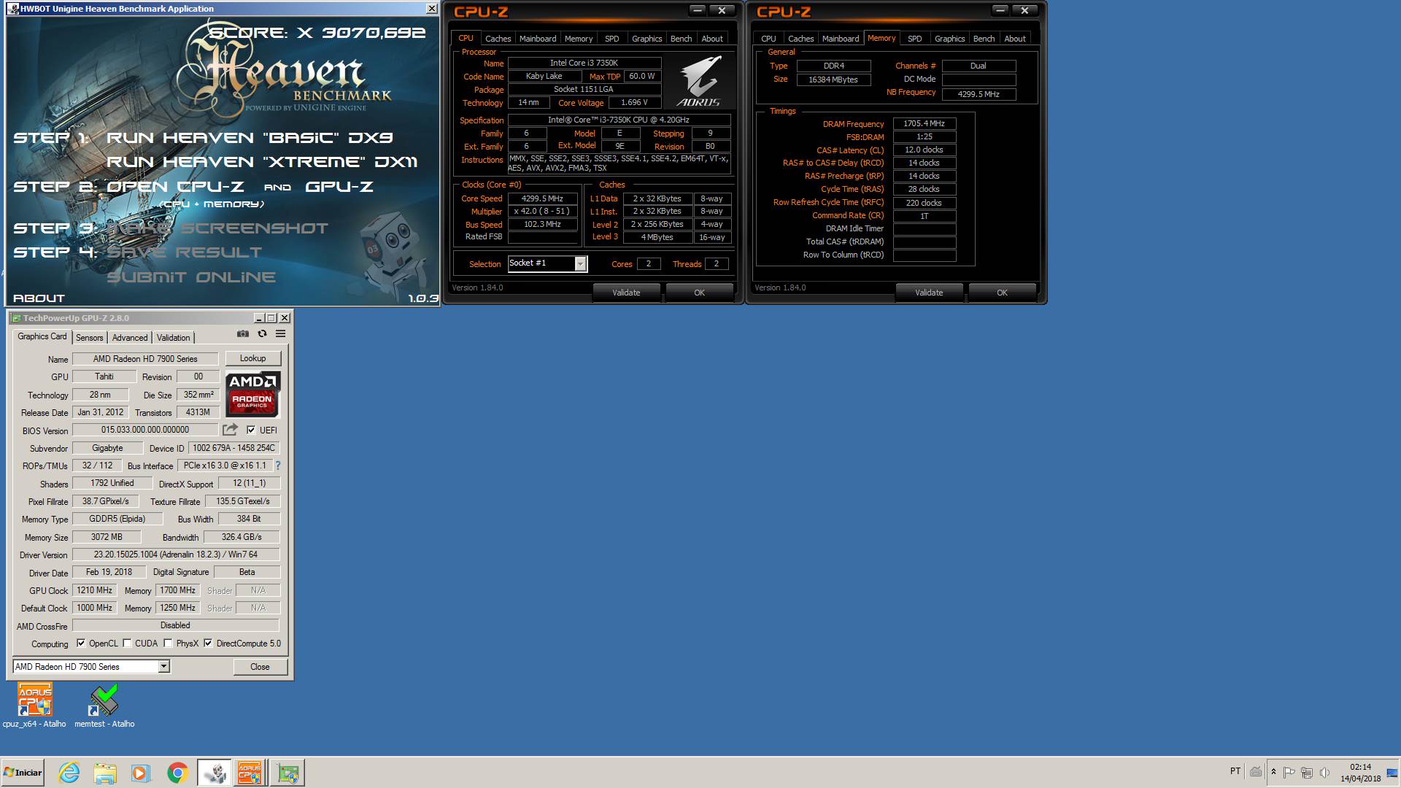Click Lookup button in GPU-Z

pos(253,358)
